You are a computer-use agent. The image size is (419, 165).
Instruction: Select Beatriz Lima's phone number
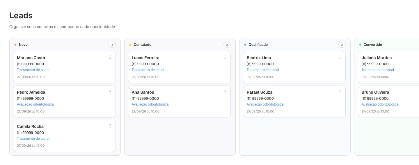coord(260,64)
